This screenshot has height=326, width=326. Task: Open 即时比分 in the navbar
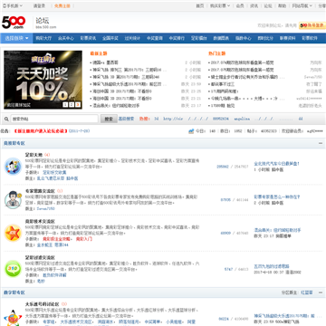coord(265,38)
